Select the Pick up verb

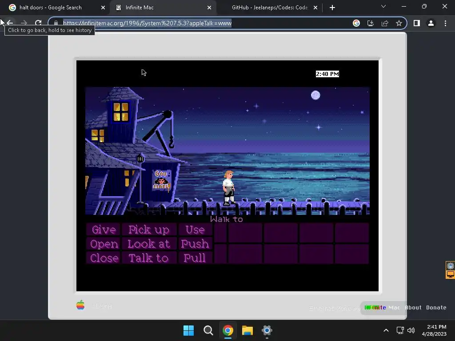[x=149, y=230]
